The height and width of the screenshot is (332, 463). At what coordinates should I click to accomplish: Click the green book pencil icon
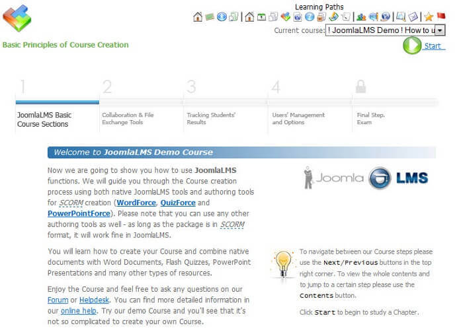[x=333, y=17]
